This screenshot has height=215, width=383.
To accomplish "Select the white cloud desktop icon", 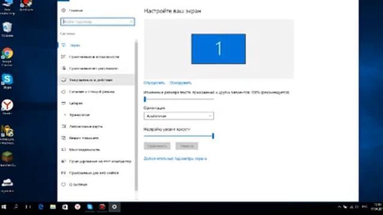I will [7, 185].
